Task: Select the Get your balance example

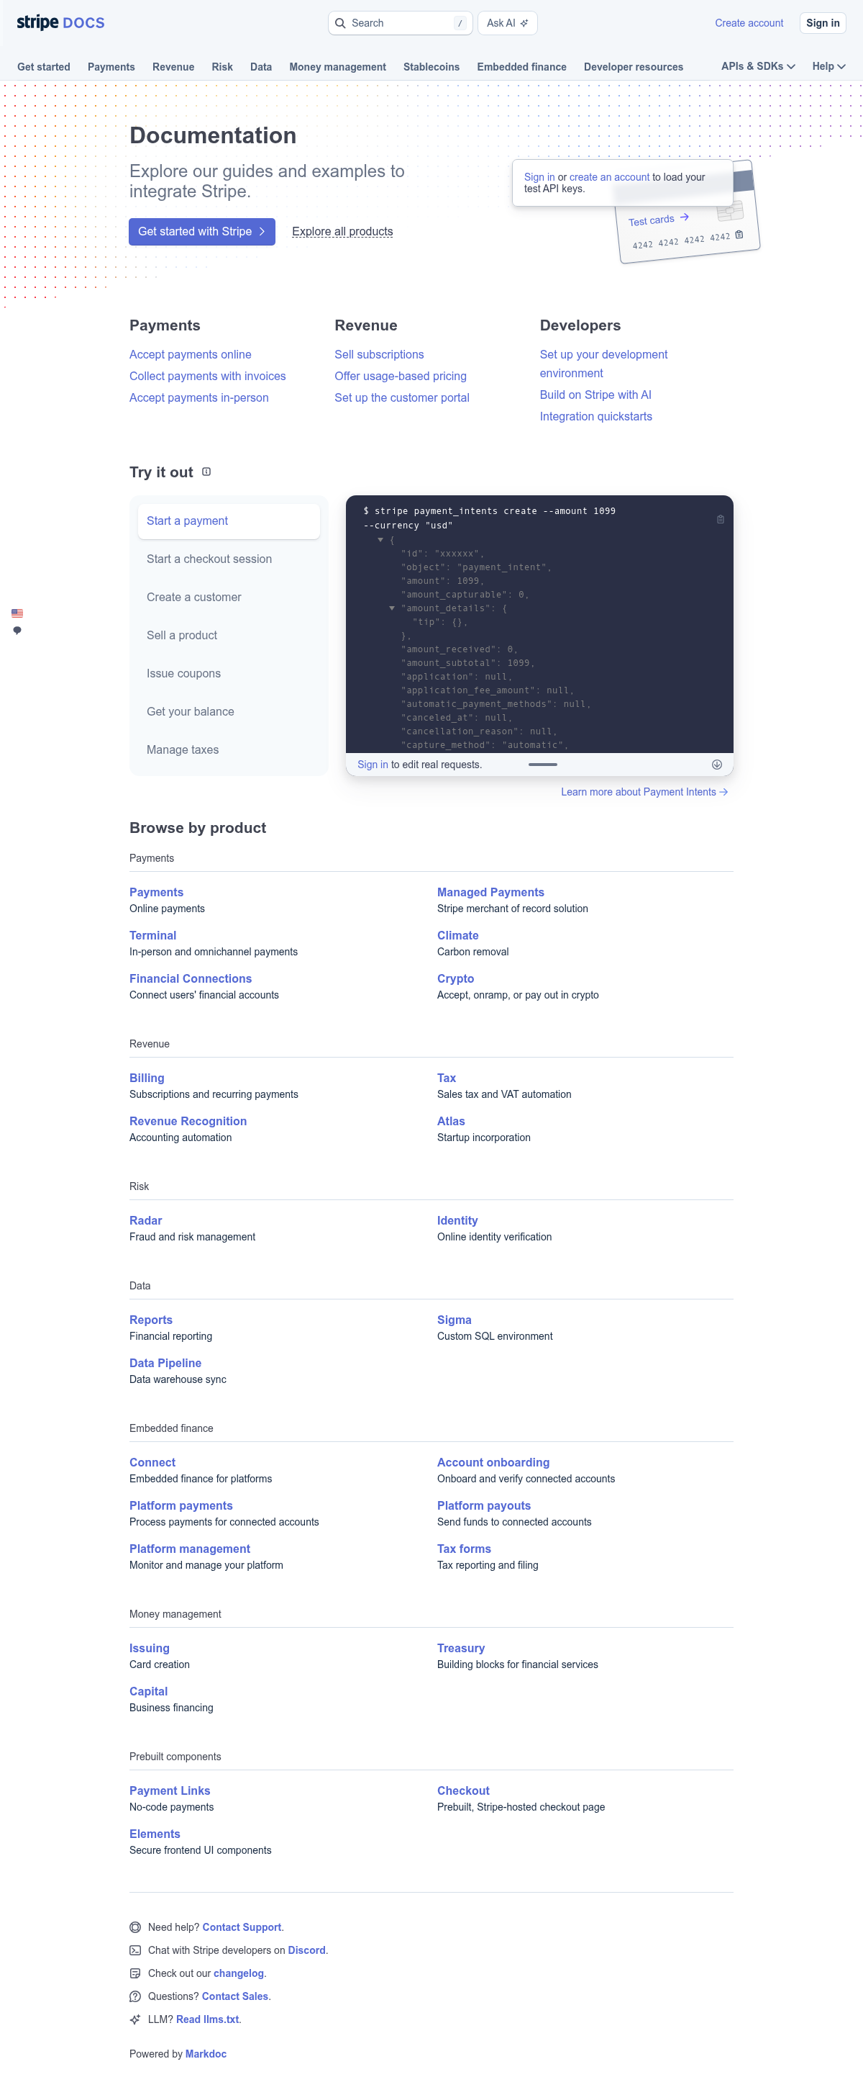Action: click(229, 711)
